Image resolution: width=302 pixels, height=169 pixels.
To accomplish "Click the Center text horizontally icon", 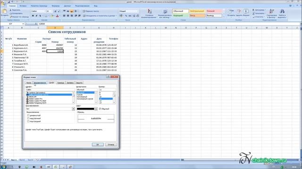I will (68, 15).
